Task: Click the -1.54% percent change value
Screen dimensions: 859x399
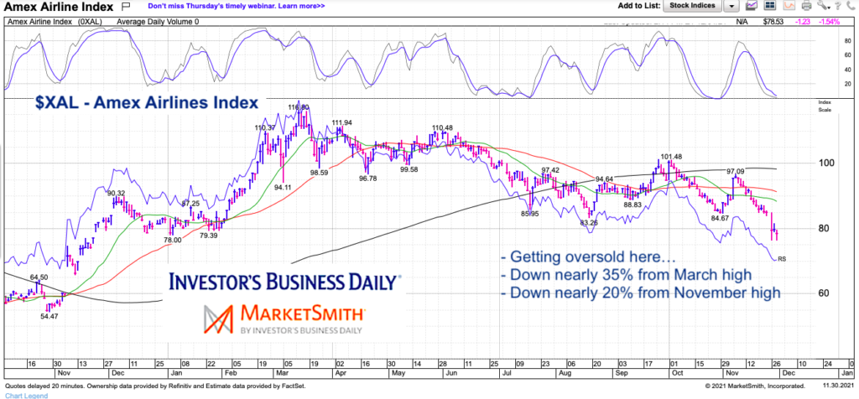Action: (830, 22)
